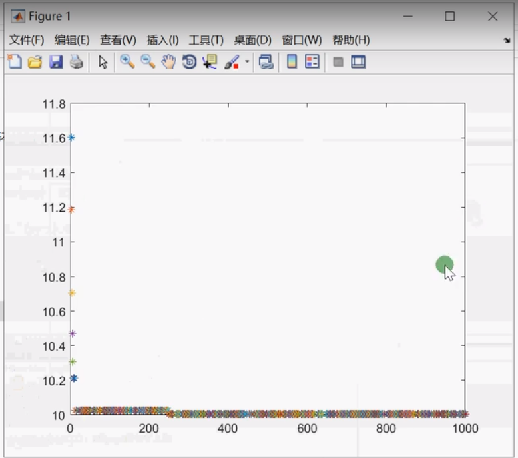The image size is (518, 458).
Task: Maximize the Figure 1 window
Action: (x=449, y=16)
